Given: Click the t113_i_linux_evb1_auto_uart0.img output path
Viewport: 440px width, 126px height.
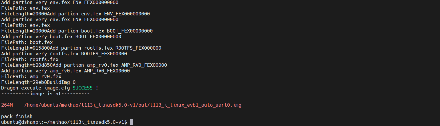Looking at the screenshot, I should tap(133, 105).
